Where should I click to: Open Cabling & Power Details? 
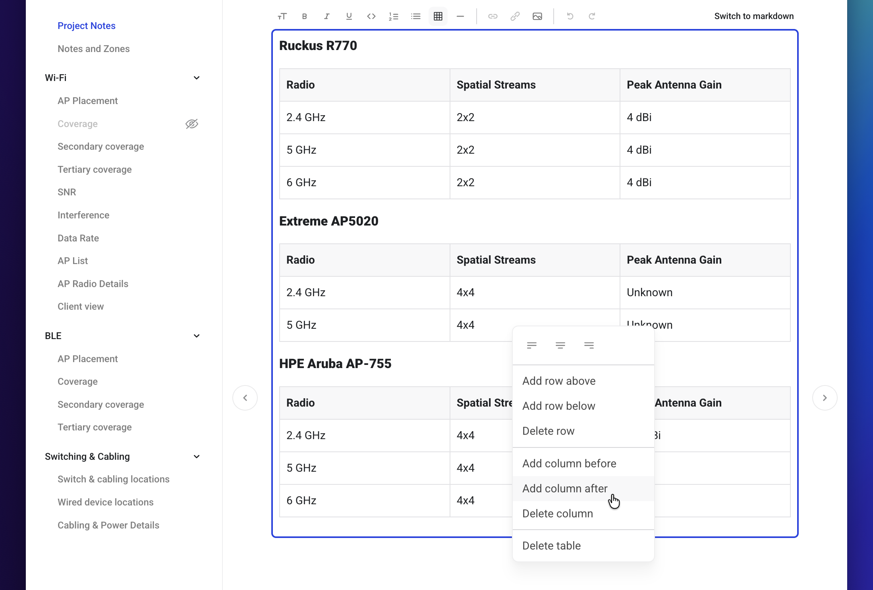[x=108, y=525]
